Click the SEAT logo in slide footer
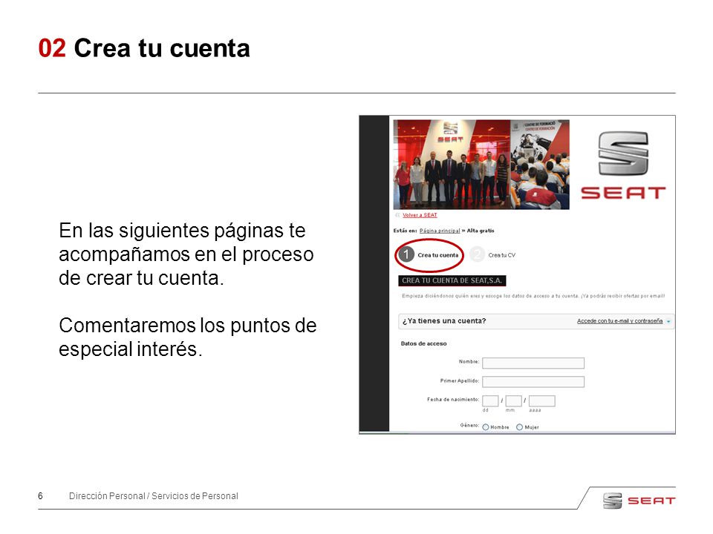 tap(639, 501)
